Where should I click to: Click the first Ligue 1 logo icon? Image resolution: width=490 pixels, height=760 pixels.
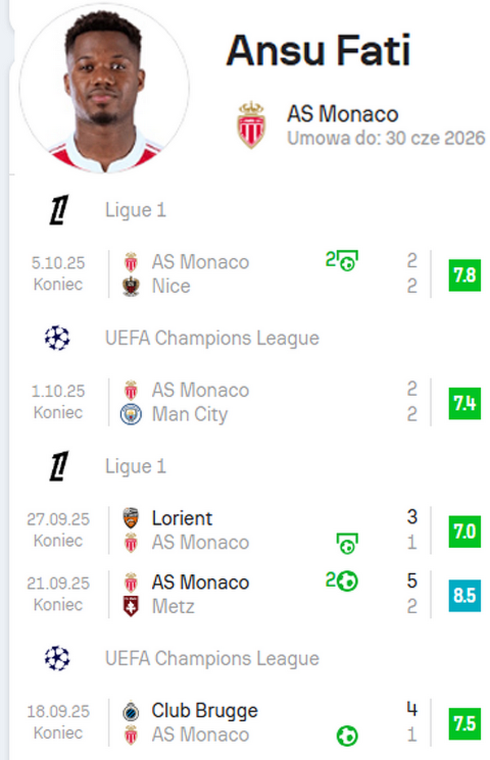click(x=58, y=211)
